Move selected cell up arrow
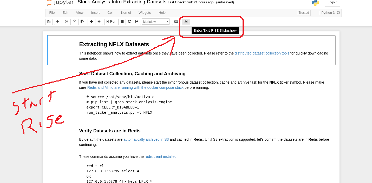Viewport: 372px width, 183px height. pos(92,22)
